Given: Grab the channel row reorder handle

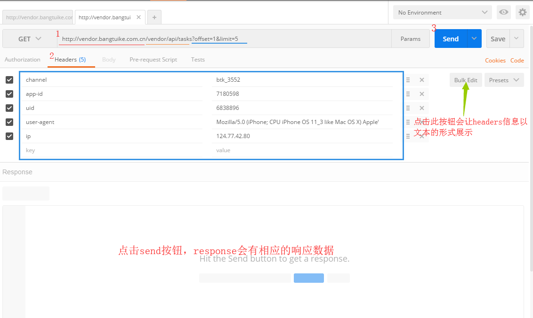Looking at the screenshot, I should [x=408, y=80].
